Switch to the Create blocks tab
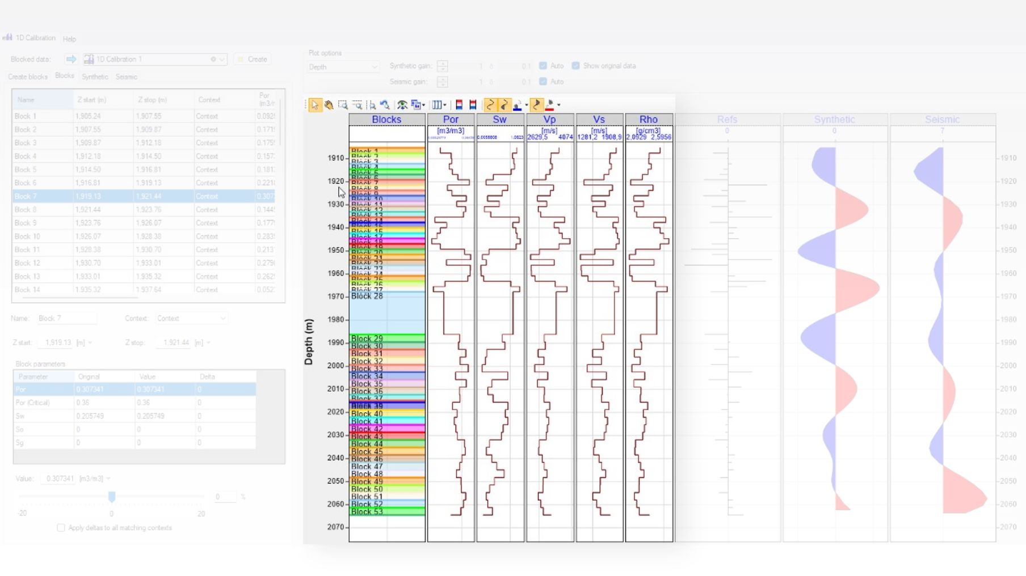Screen dimensions: 1026x576 click(28, 77)
